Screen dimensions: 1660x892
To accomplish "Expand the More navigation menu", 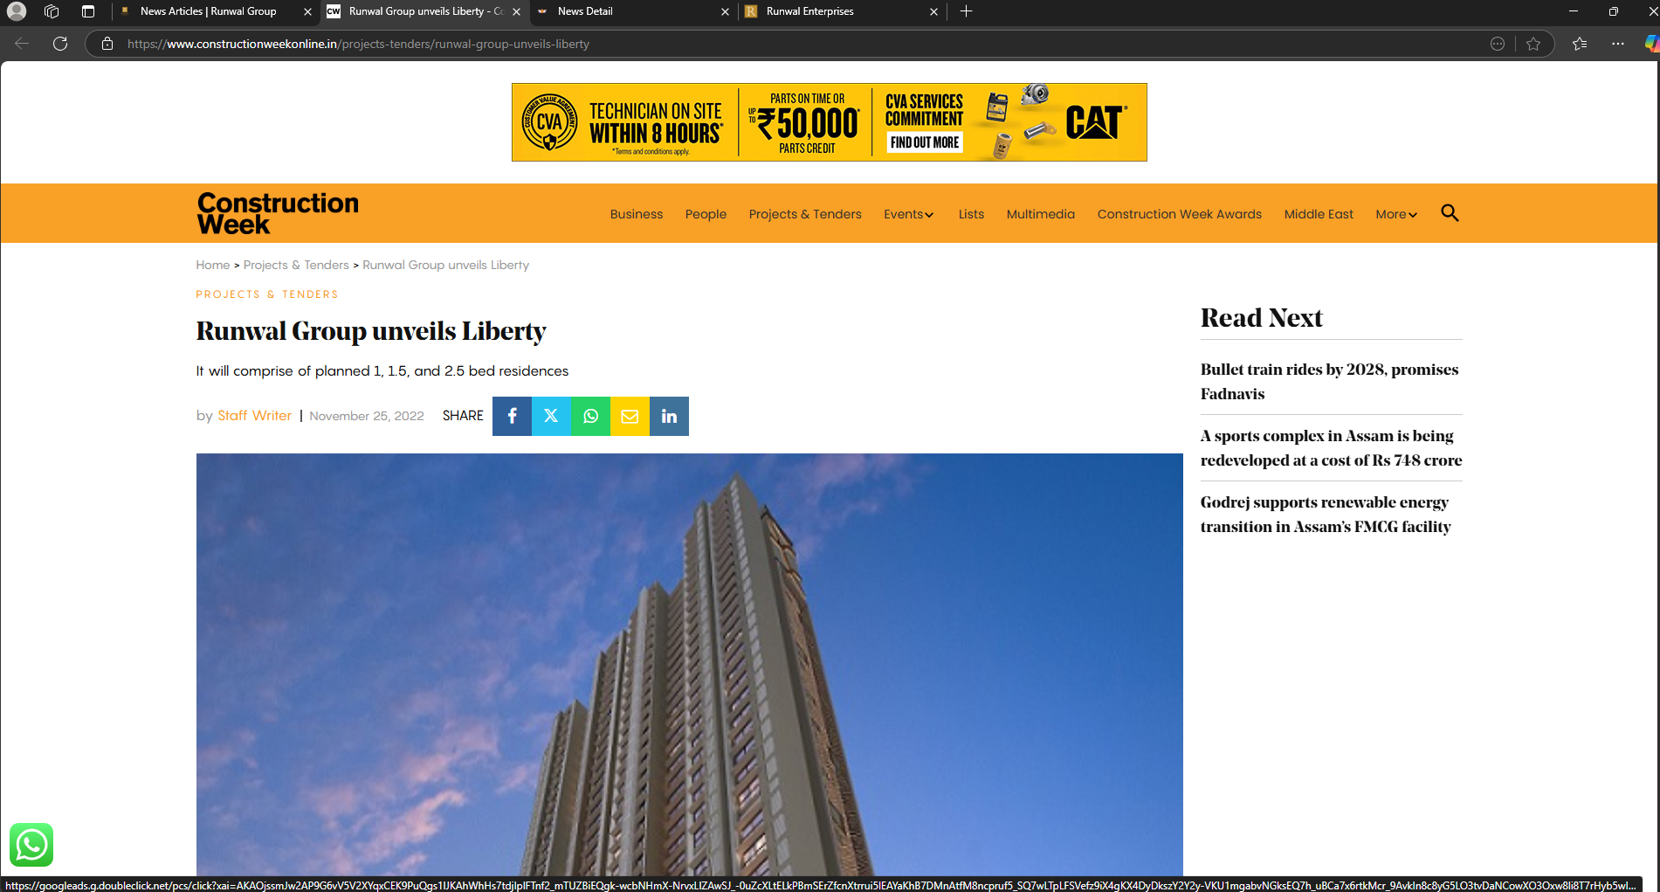I will [1395, 214].
